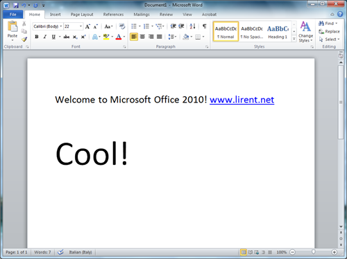Click the Sort paragraph icon
Screen dimensions: 347x259
pos(192,26)
